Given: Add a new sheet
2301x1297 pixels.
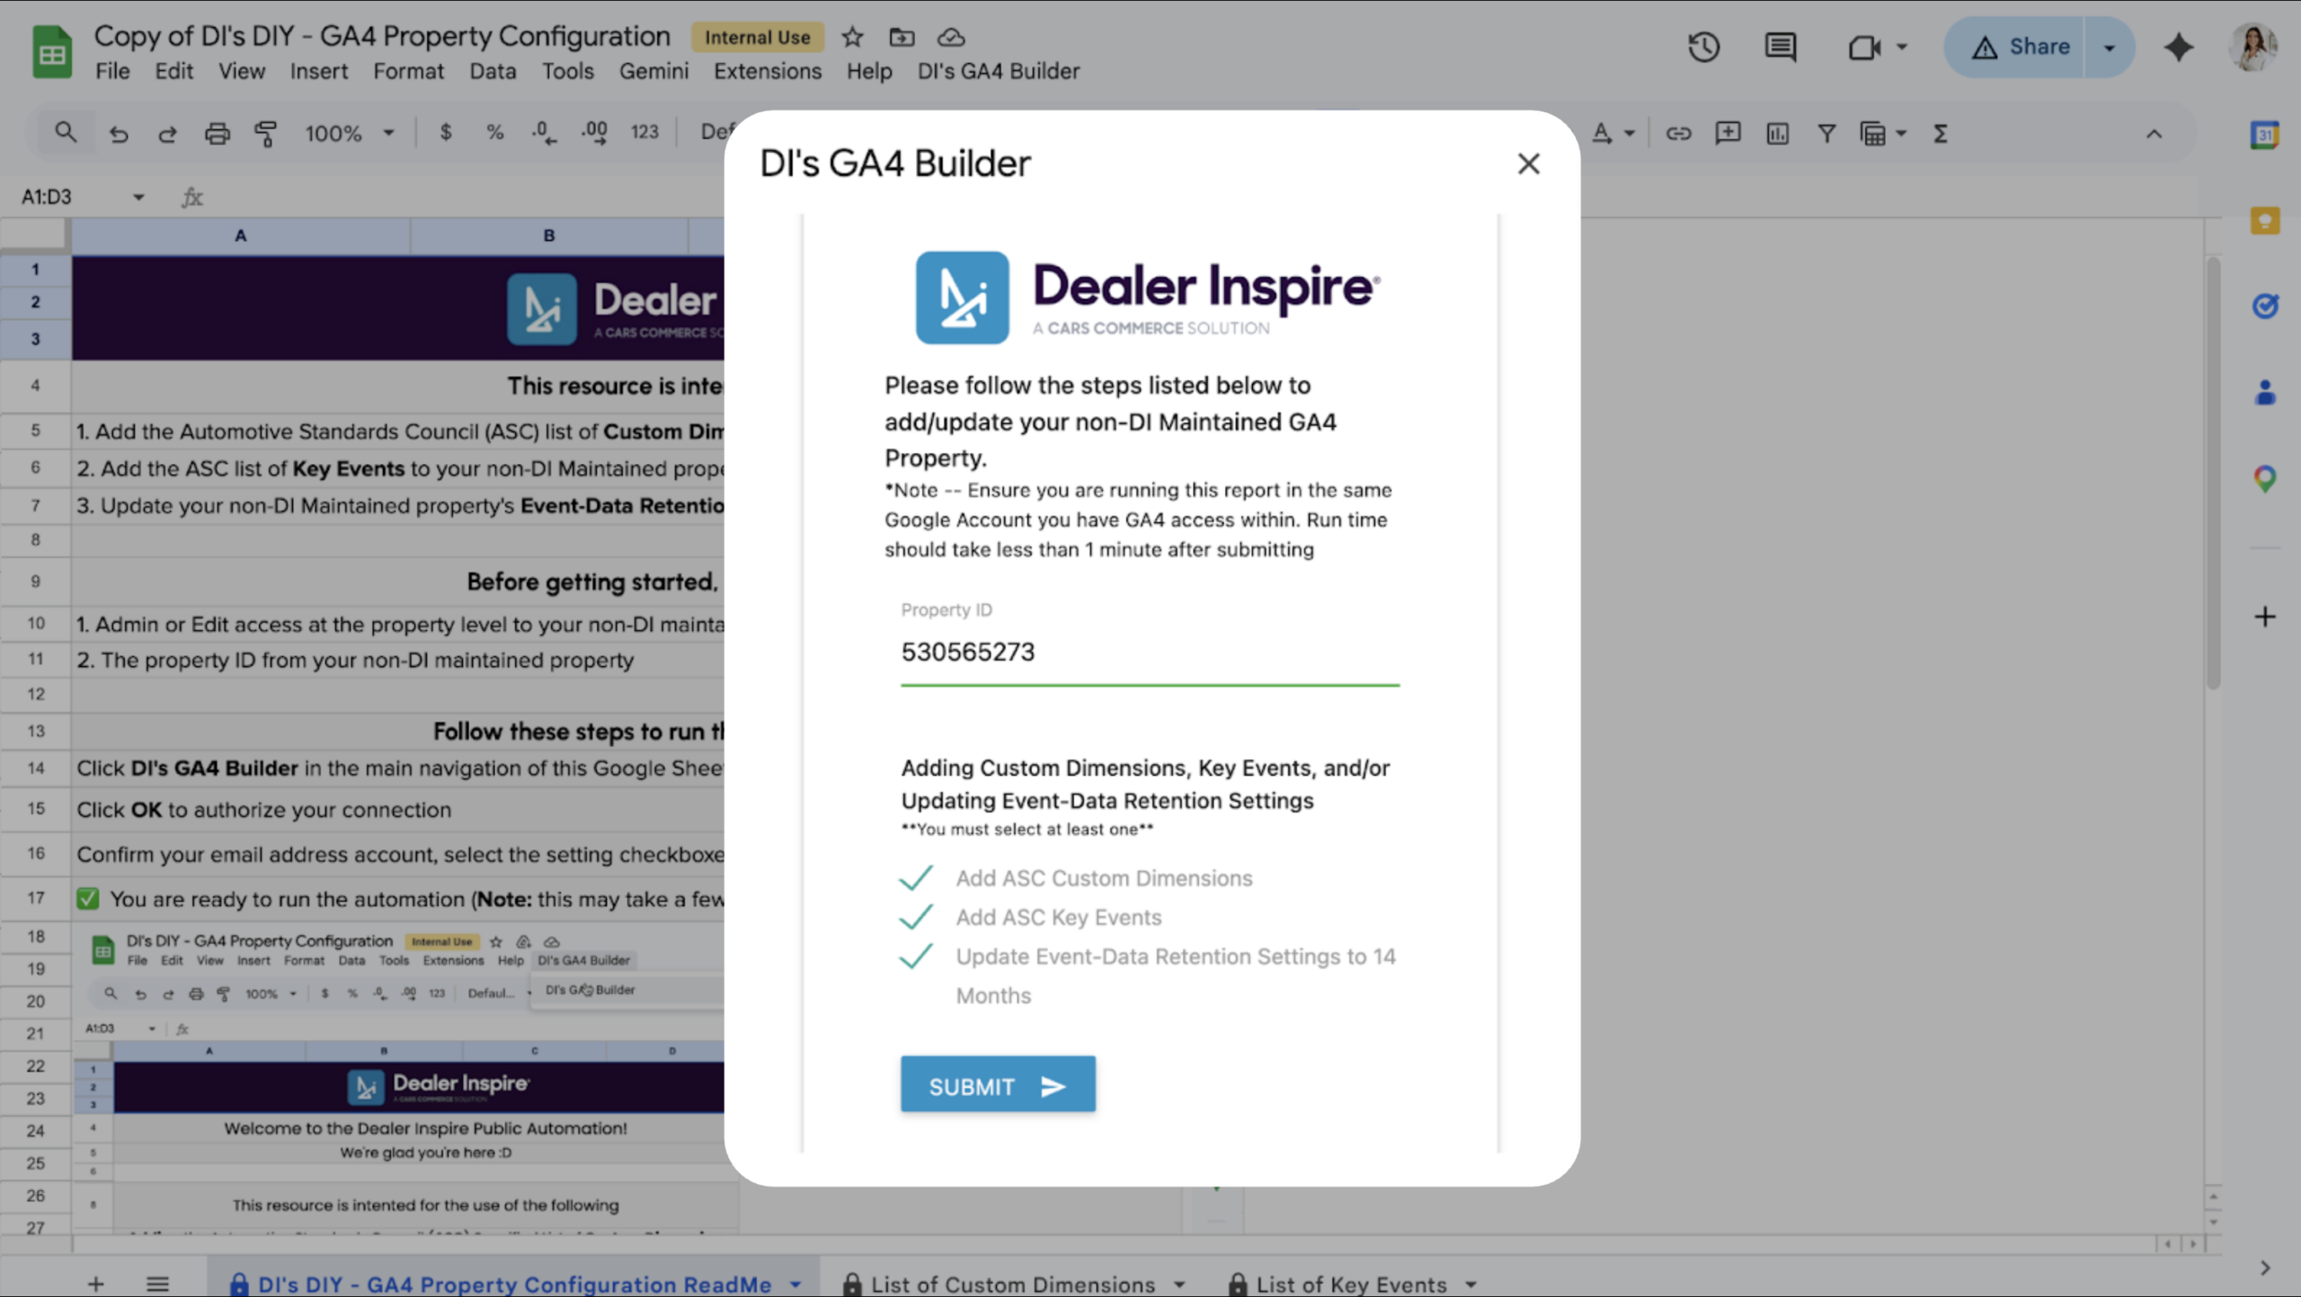Looking at the screenshot, I should click(95, 1284).
